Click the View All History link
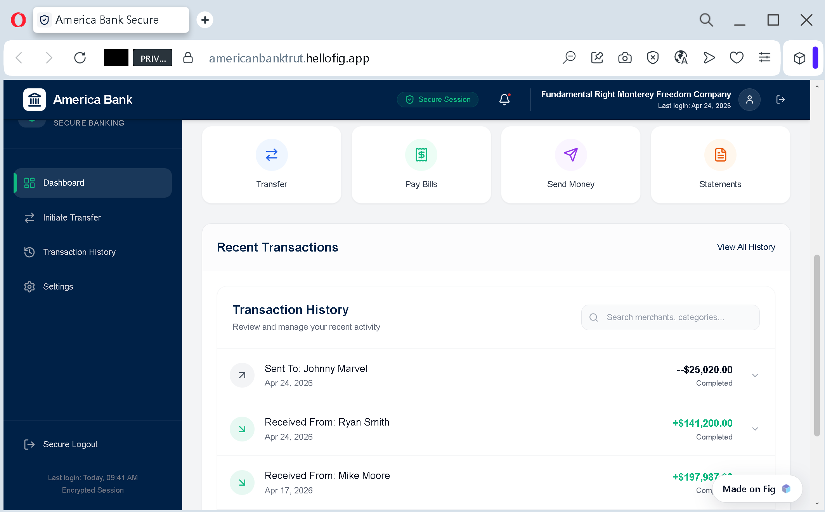The image size is (825, 512). tap(746, 247)
